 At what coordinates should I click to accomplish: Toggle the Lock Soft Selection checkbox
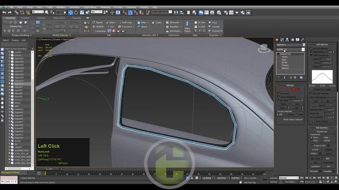tap(311, 93)
